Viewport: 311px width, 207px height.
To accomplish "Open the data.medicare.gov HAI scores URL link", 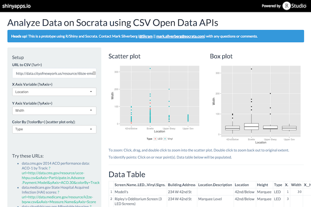I will (58, 198).
